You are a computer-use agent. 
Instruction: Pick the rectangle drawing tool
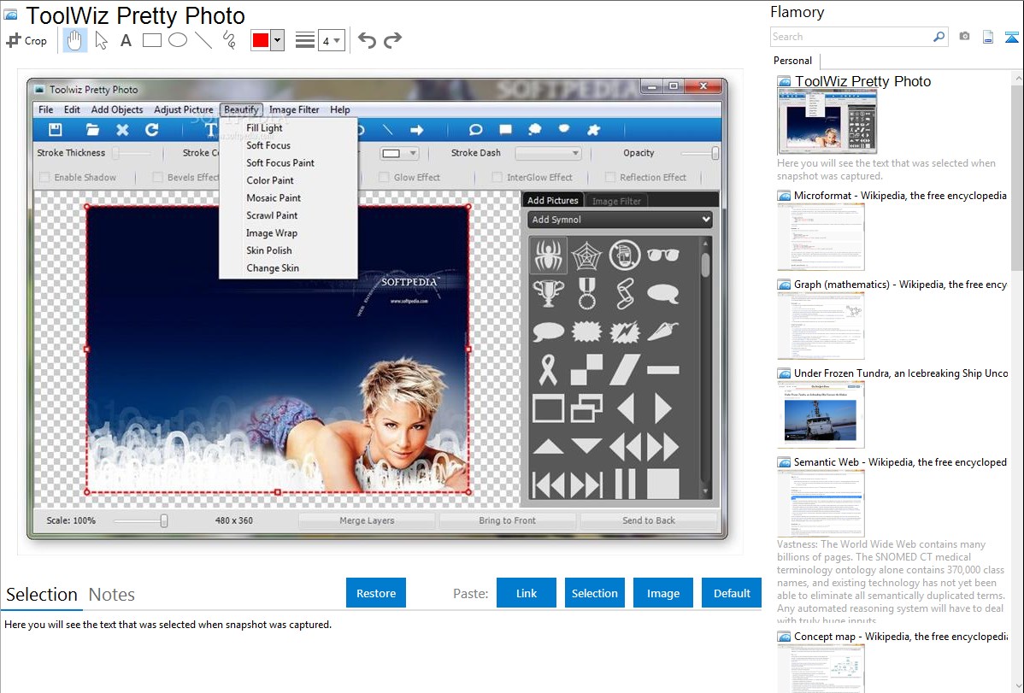point(151,40)
